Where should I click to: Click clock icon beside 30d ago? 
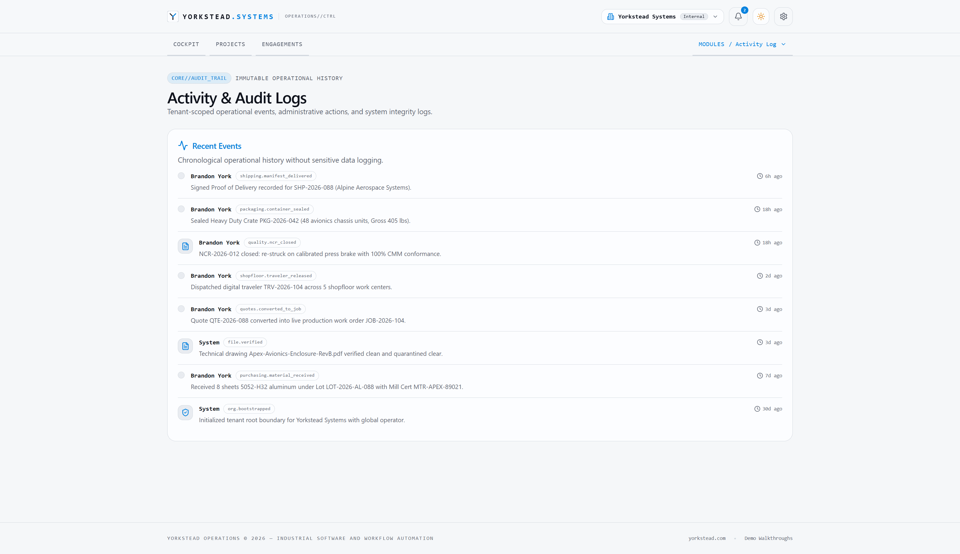[x=757, y=409]
